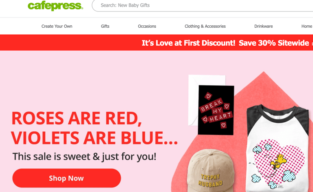Click the cafepress logo
The height and width of the screenshot is (192, 313).
pyautogui.click(x=55, y=6)
